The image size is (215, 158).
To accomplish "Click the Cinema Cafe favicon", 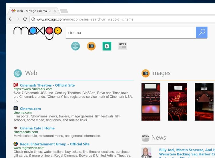I will (16, 128).
